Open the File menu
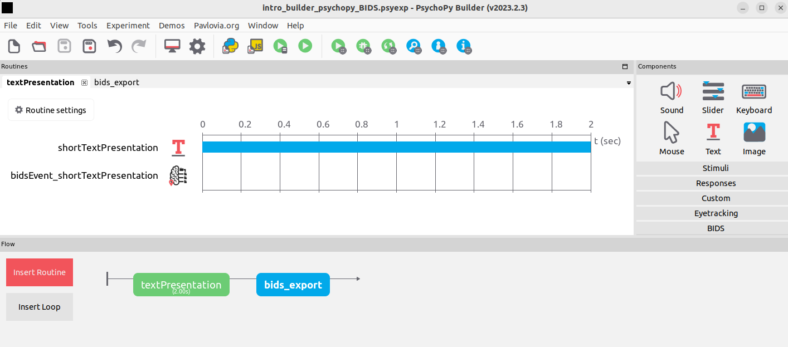Image resolution: width=788 pixels, height=347 pixels. 11,26
